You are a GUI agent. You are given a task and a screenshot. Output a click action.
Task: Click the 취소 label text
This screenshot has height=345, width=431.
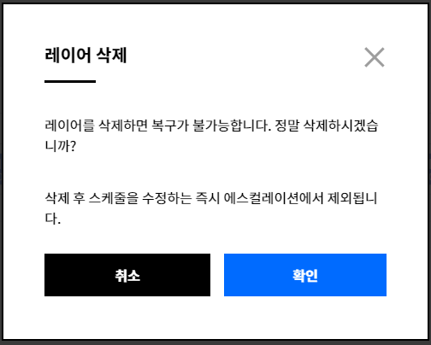tap(127, 276)
